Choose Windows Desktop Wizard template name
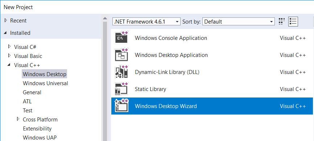This screenshot has width=314, height=141. click(x=166, y=106)
